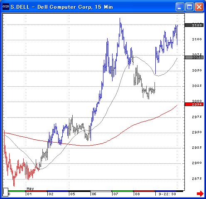Screen dimensions: 206x199
Task: Click the 01 date marker on time axis
Action: [x=29, y=194]
